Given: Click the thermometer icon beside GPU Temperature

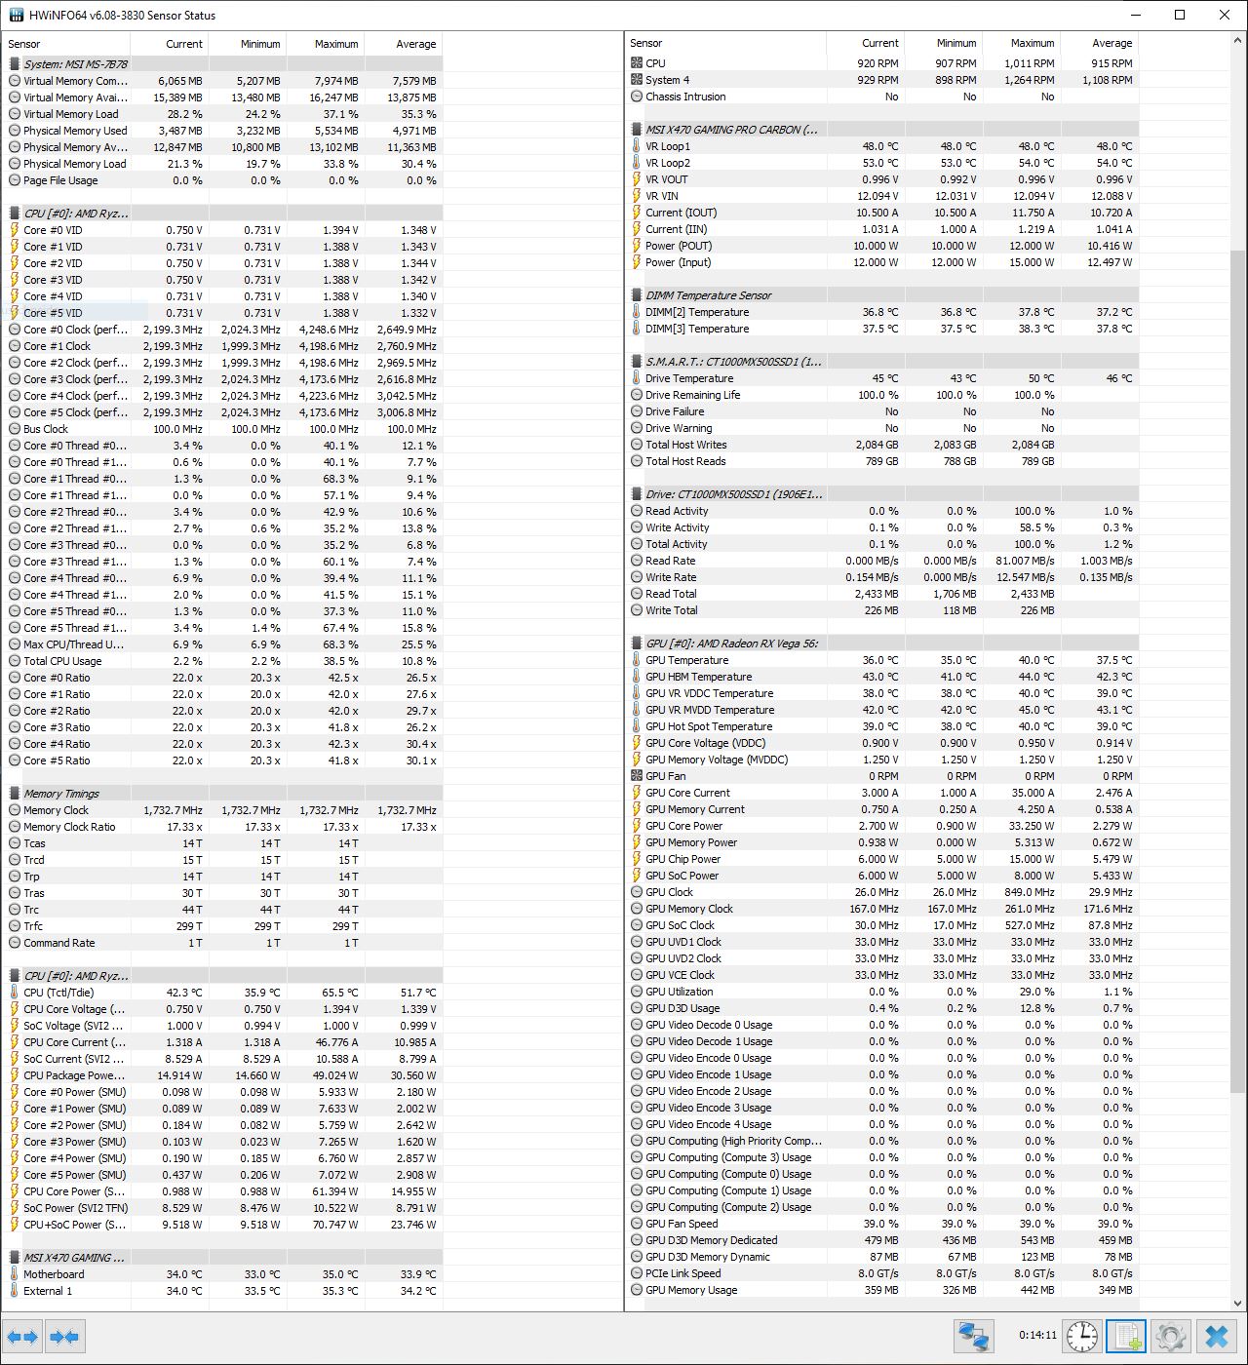Looking at the screenshot, I should (x=637, y=660).
